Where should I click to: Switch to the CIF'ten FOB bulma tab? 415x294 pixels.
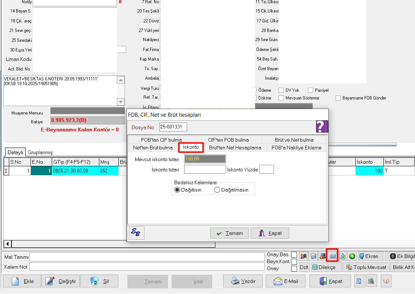tap(228, 140)
